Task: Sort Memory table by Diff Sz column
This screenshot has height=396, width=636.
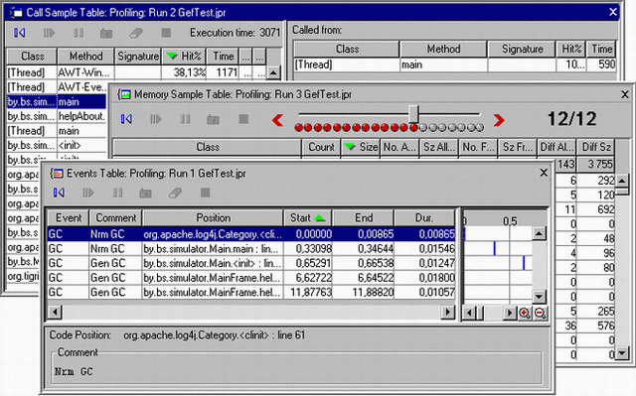Action: pyautogui.click(x=596, y=147)
